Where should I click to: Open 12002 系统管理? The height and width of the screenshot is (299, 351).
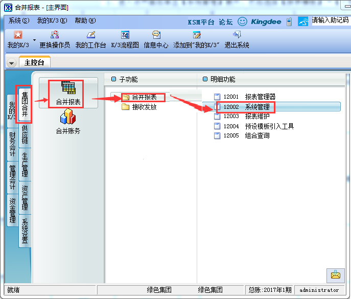(271, 107)
